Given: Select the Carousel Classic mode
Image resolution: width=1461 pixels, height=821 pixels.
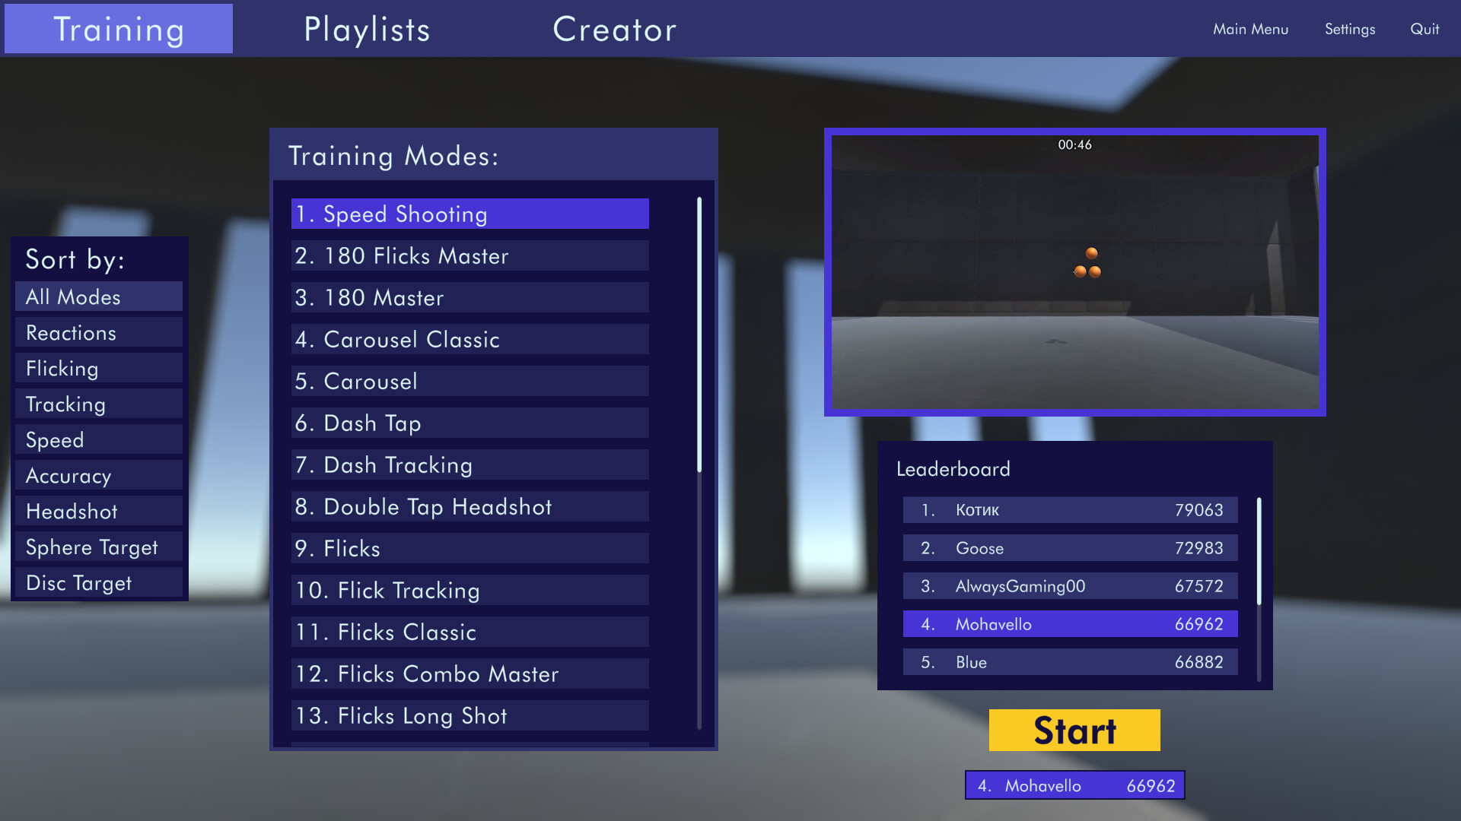Looking at the screenshot, I should coord(469,339).
